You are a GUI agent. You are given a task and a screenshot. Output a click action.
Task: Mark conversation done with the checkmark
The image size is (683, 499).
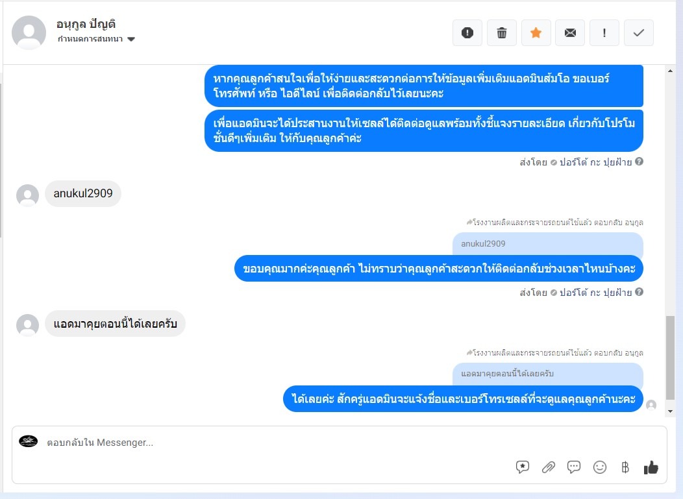pyautogui.click(x=639, y=32)
